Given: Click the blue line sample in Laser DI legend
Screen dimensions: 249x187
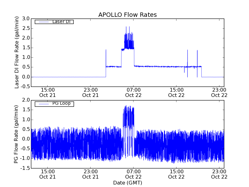Looking at the screenshot, I should tap(43, 22).
